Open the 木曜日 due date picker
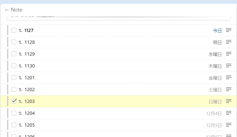This screenshot has height=137, width=237. pyautogui.click(x=215, y=66)
